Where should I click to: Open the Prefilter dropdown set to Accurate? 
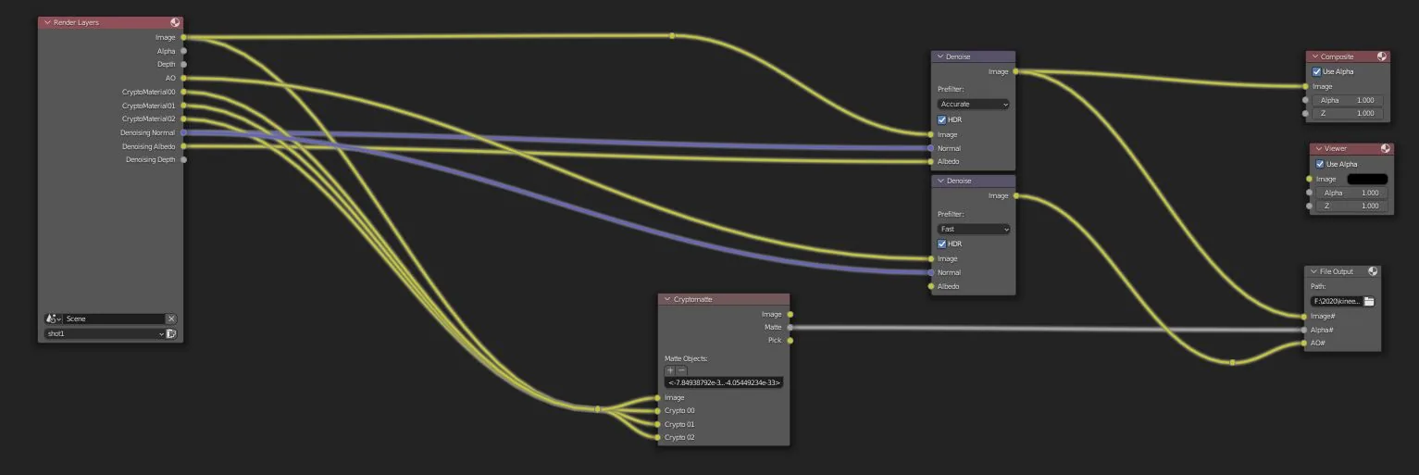click(x=973, y=105)
